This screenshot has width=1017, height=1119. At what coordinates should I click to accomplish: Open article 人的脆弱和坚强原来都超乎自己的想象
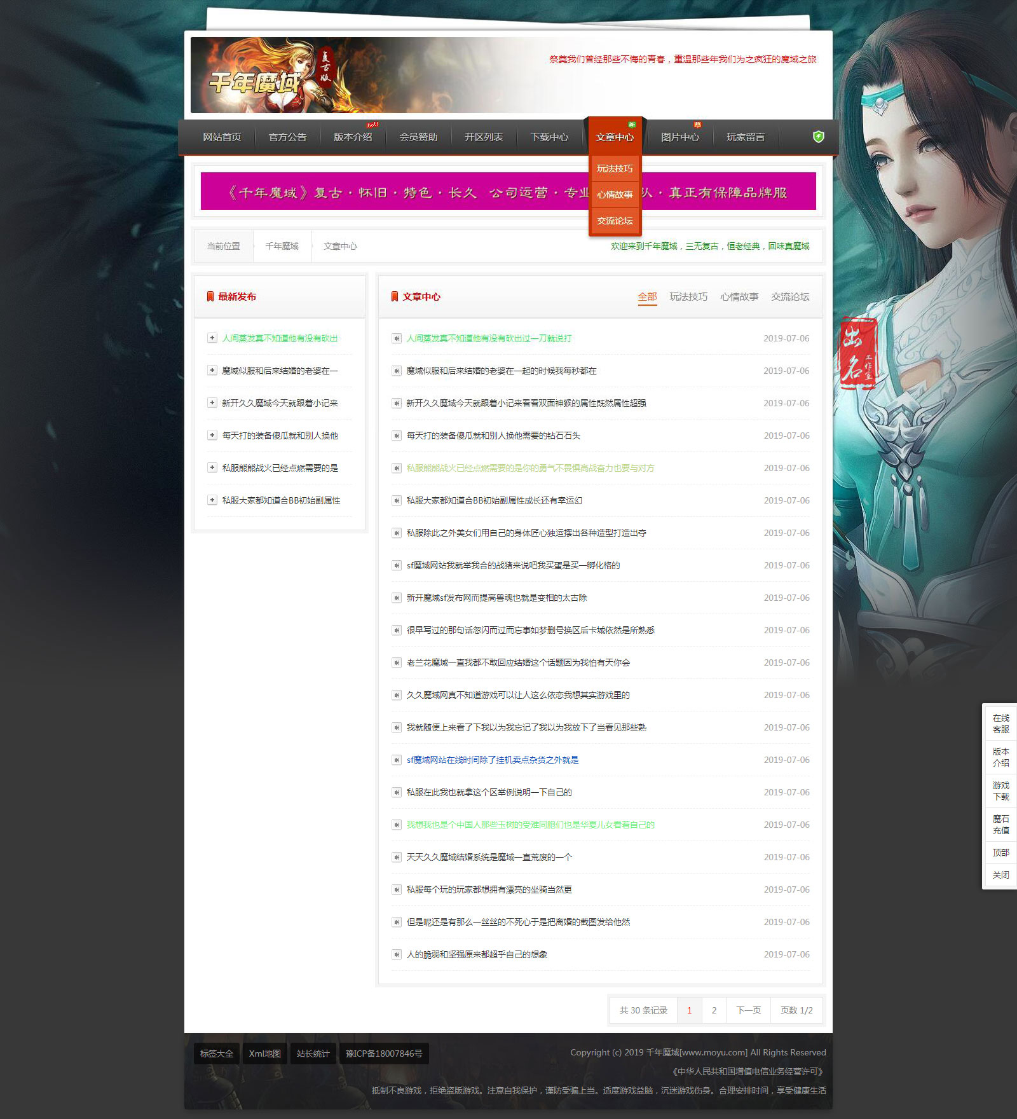[x=477, y=954]
